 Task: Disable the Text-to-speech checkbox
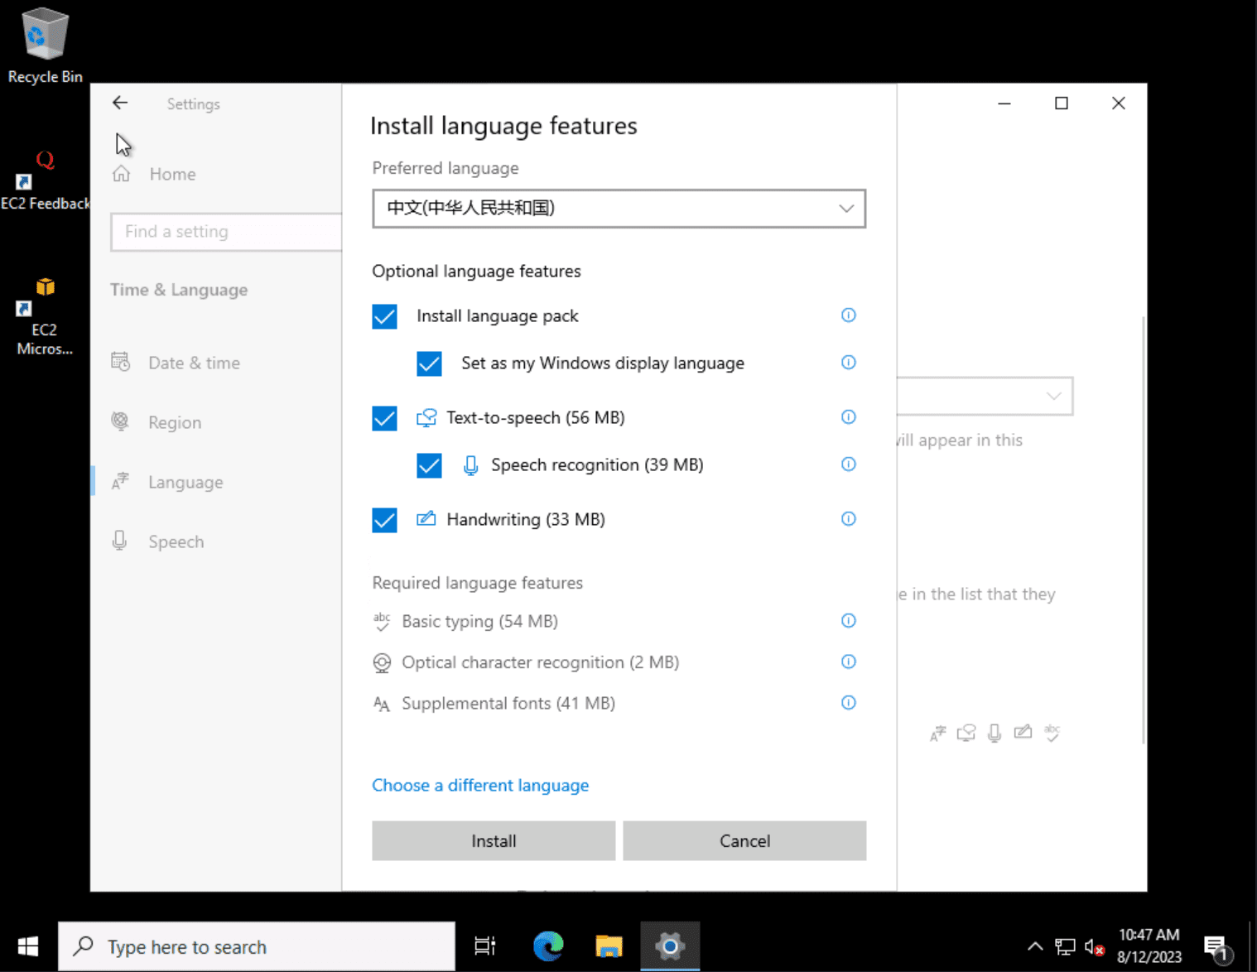(384, 418)
